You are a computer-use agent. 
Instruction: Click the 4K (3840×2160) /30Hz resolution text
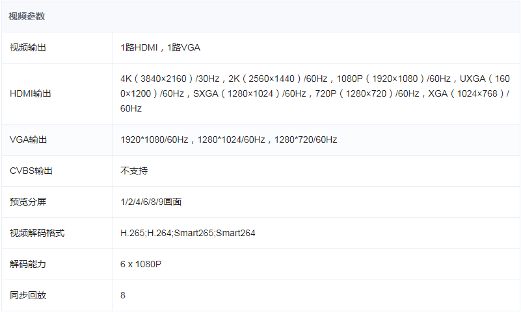click(170, 79)
